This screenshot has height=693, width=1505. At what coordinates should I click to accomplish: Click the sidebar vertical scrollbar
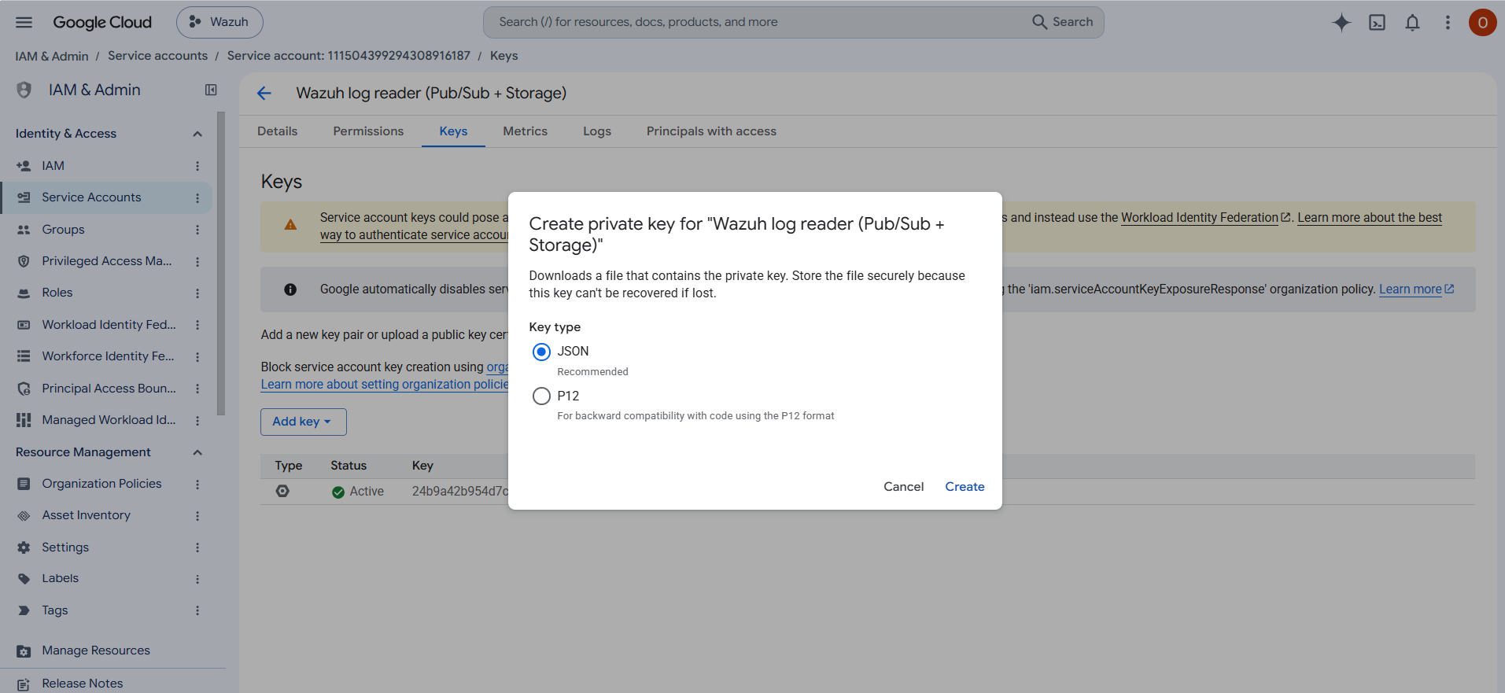pos(221,264)
